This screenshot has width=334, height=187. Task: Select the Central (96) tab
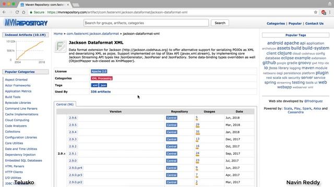pyautogui.click(x=65, y=104)
